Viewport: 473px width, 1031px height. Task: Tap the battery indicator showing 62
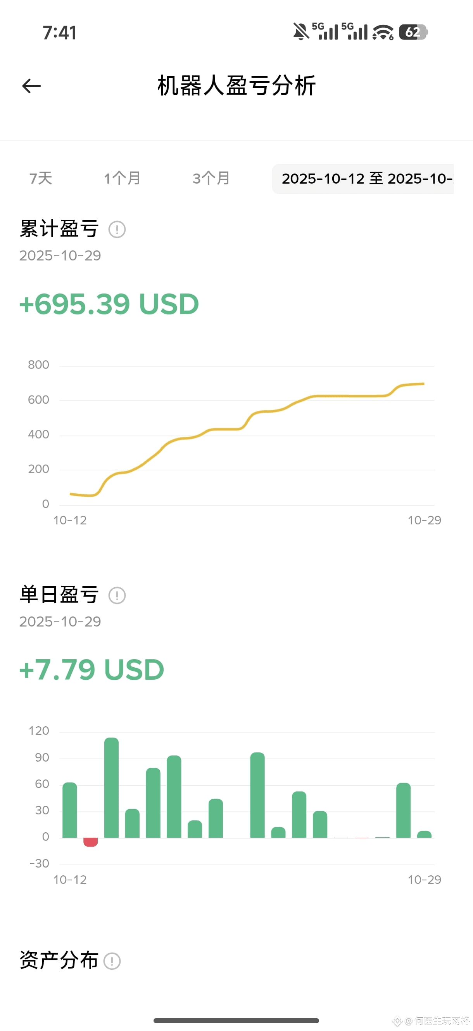point(413,32)
